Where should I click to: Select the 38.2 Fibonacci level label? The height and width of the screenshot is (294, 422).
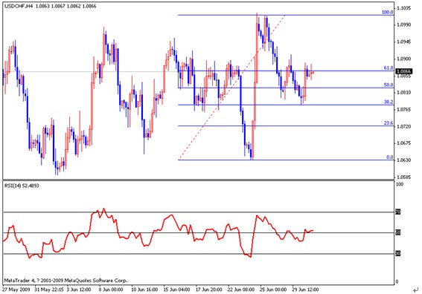pyautogui.click(x=389, y=102)
